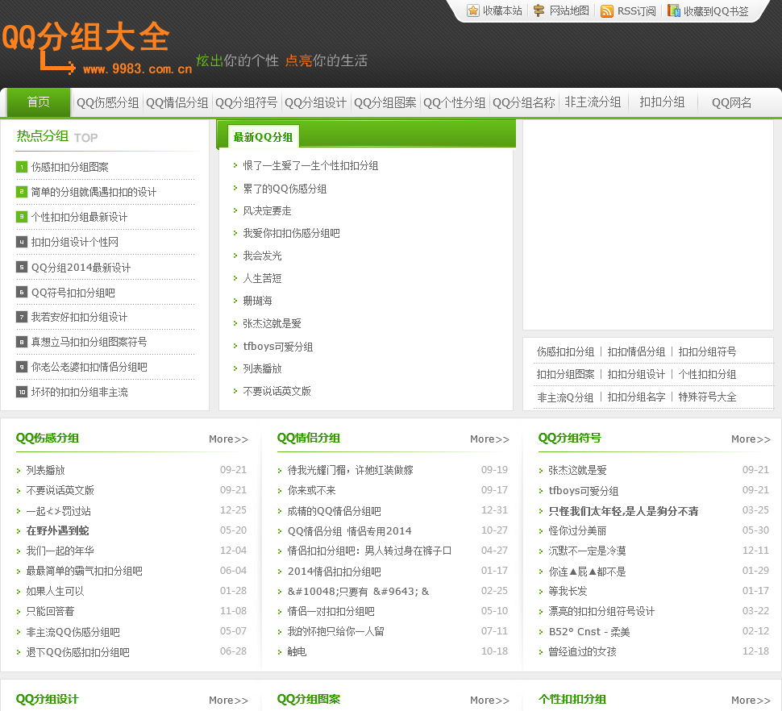Image resolution: width=782 pixels, height=711 pixels.
Task: Click the QQ分组大全 site logo
Action: click(x=98, y=48)
